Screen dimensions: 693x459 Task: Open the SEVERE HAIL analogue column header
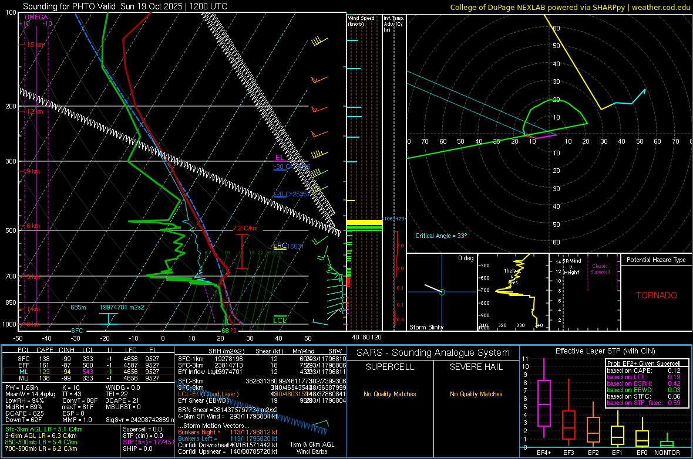pyautogui.click(x=476, y=367)
